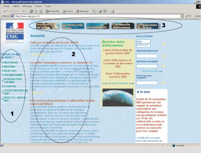The height and width of the screenshot is (153, 201).
Task: Click the Mail toolbar icon
Action: (94, 11)
